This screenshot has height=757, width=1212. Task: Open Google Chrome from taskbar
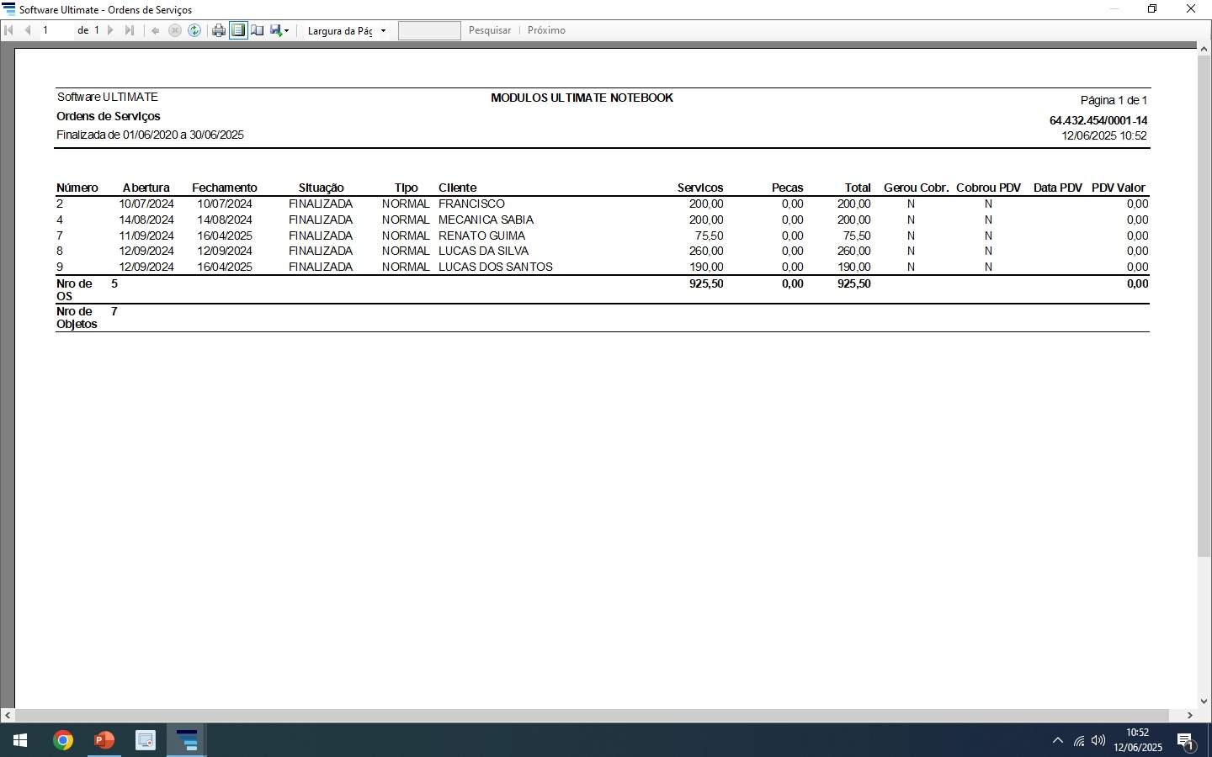tap(63, 740)
